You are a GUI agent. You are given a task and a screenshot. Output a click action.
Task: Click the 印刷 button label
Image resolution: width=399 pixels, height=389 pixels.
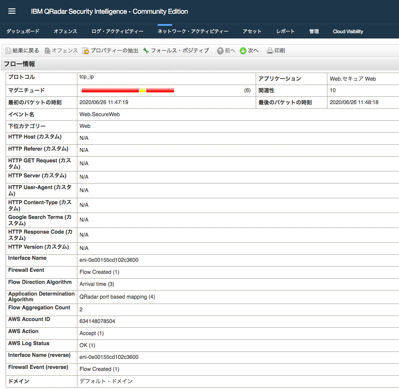tap(280, 51)
